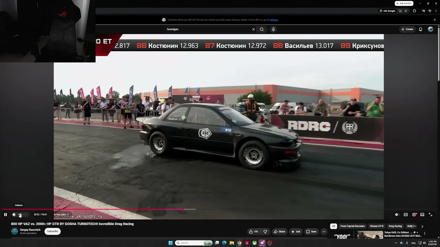Install app from address bar icon
The image size is (440, 247).
pyautogui.click(x=400, y=11)
